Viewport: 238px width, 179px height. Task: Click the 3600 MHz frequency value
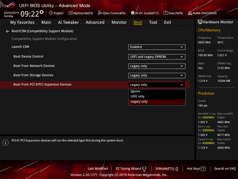tap(204, 42)
